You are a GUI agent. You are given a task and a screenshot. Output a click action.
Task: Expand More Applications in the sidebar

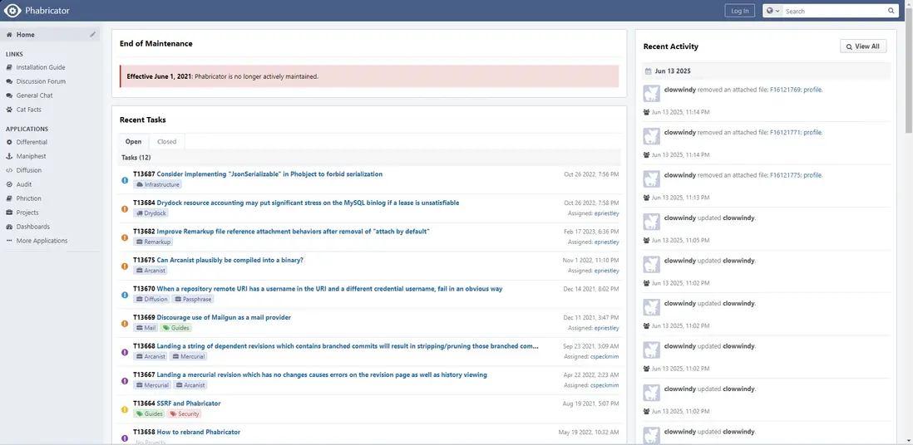pyautogui.click(x=42, y=241)
